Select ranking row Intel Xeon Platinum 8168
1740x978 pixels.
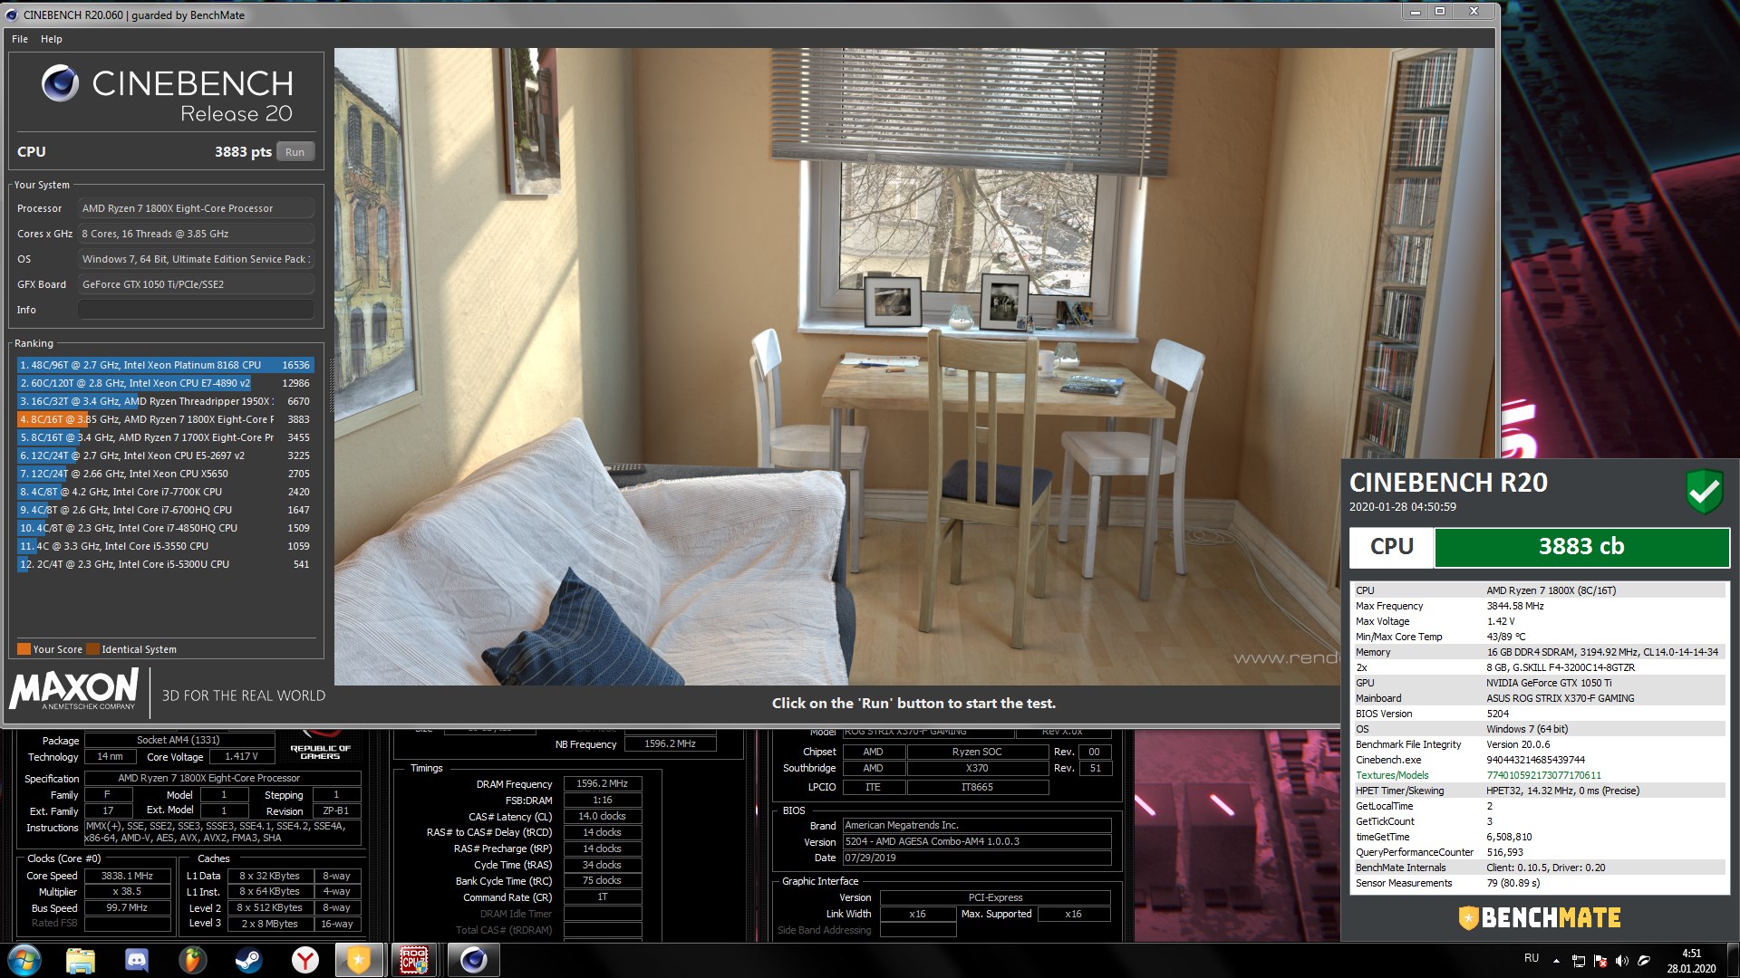tap(165, 365)
